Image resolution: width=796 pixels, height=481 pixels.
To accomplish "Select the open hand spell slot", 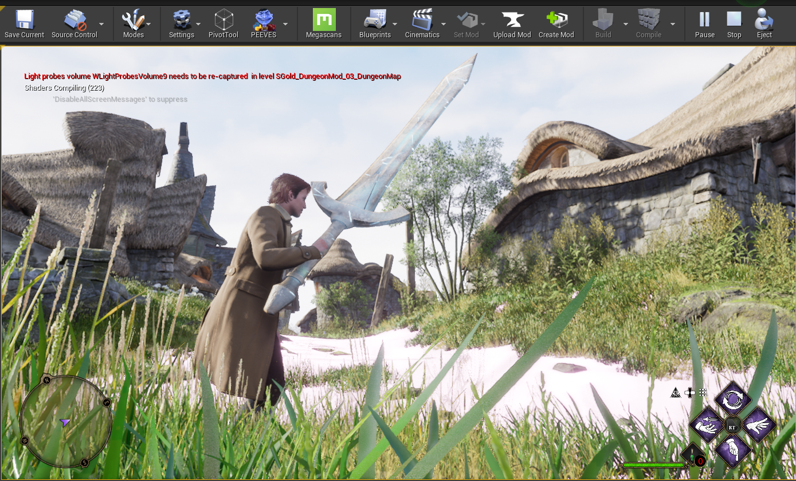I will click(x=759, y=425).
